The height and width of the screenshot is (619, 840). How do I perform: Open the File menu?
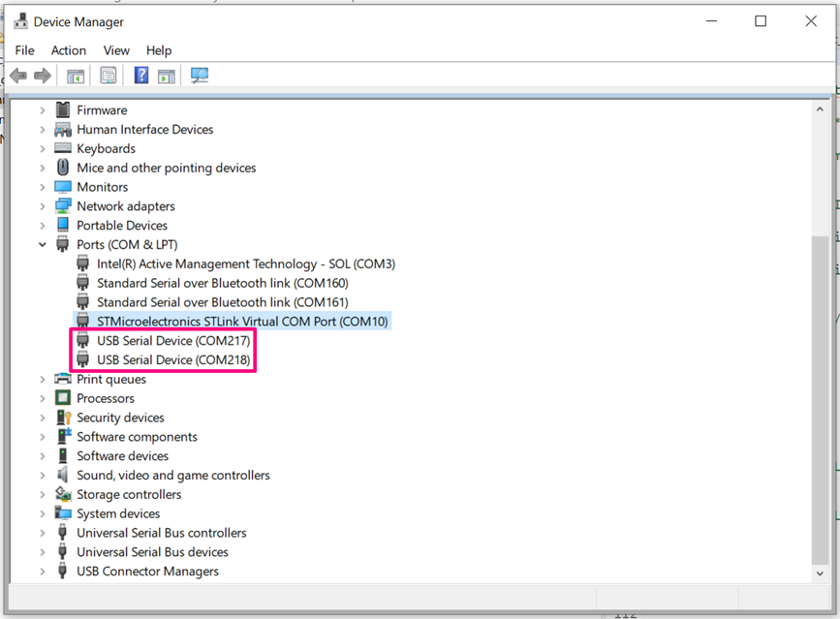pyautogui.click(x=24, y=49)
